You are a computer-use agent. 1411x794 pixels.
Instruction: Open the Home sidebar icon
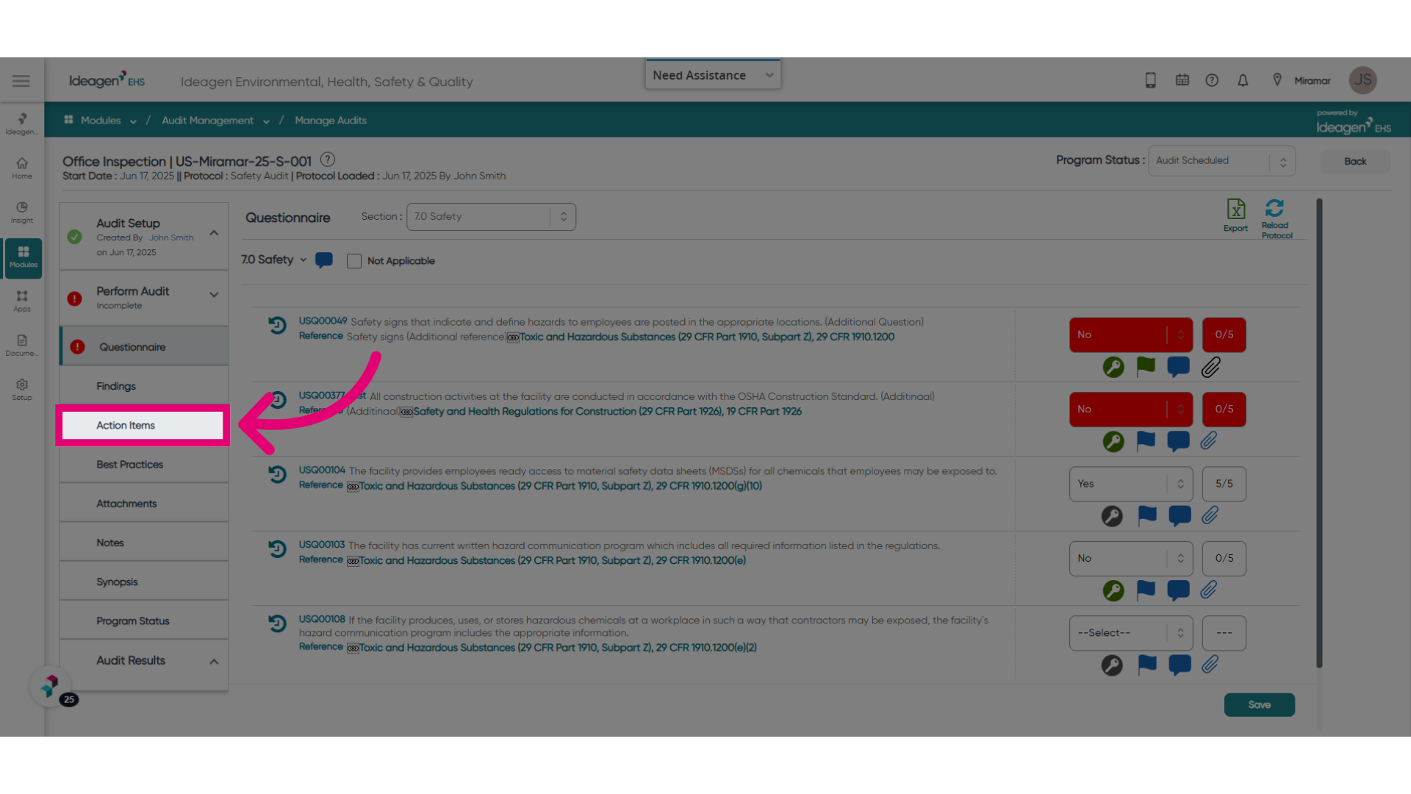tap(22, 168)
